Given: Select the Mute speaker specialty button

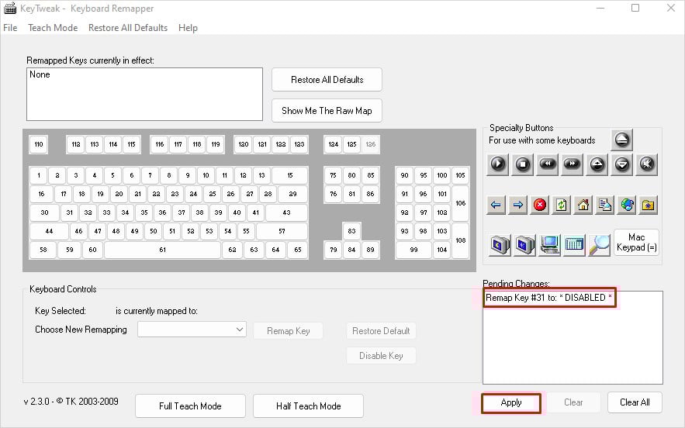Looking at the screenshot, I should point(646,164).
